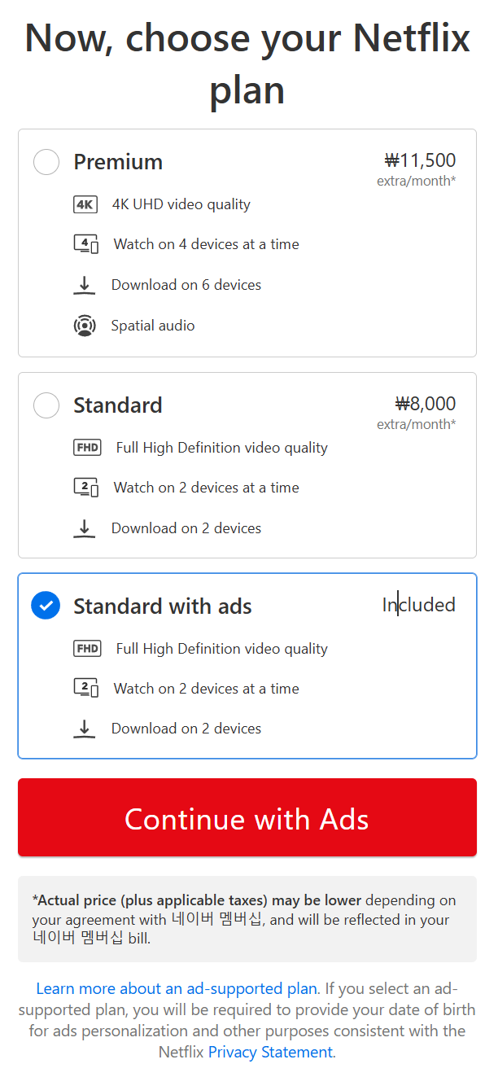Click the 4K icon in Premium plan
Image resolution: width=498 pixels, height=1077 pixels.
click(x=85, y=204)
